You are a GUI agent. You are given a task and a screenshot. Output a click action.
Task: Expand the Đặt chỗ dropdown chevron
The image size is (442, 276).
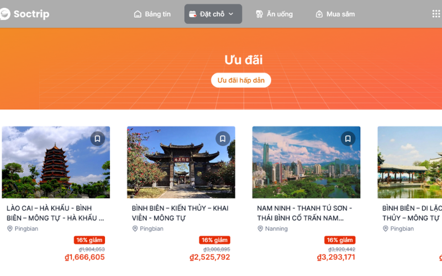coord(231,14)
